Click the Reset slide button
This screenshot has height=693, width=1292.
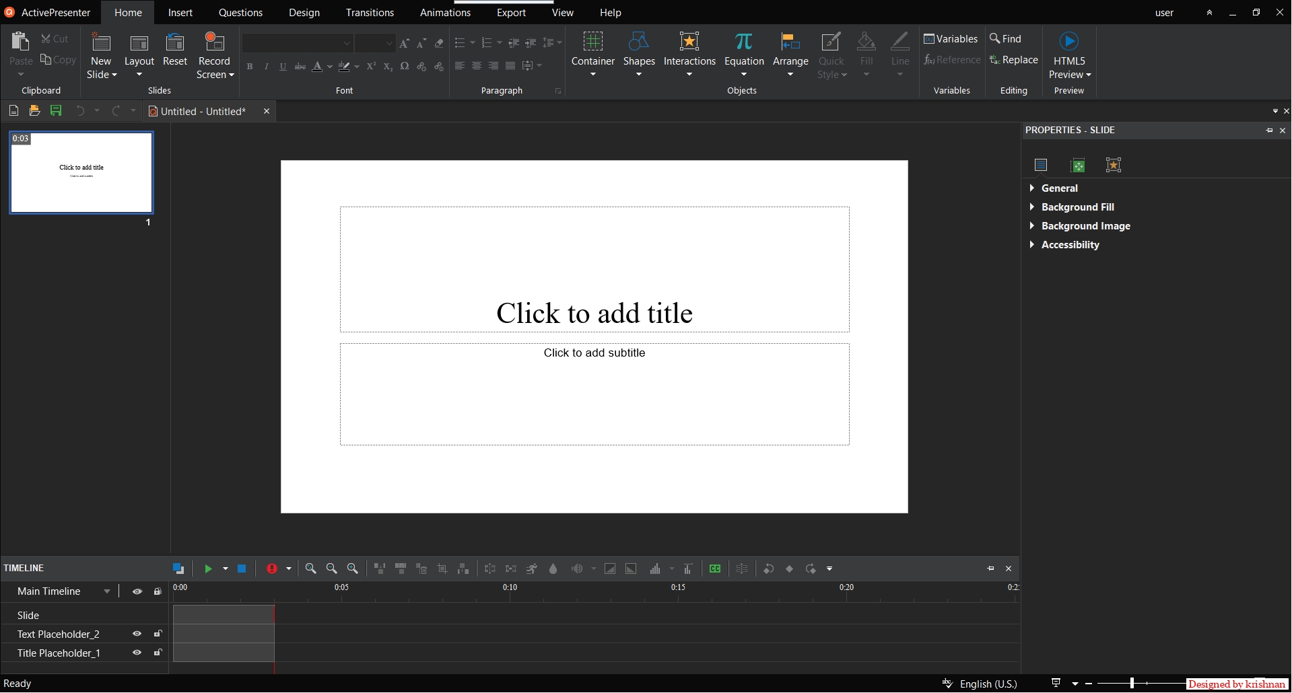tap(175, 50)
